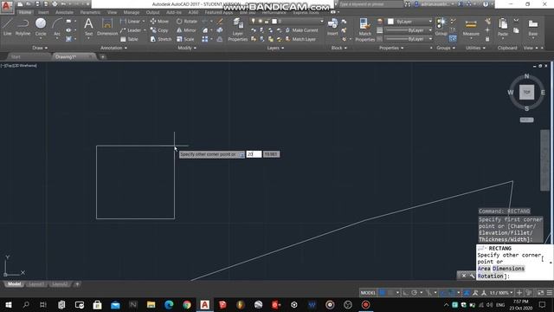Open Google Chrome from the taskbar
The height and width of the screenshot is (312, 554).
tap(187, 304)
